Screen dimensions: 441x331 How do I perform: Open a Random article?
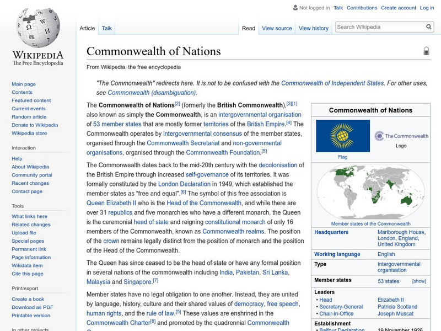29,116
